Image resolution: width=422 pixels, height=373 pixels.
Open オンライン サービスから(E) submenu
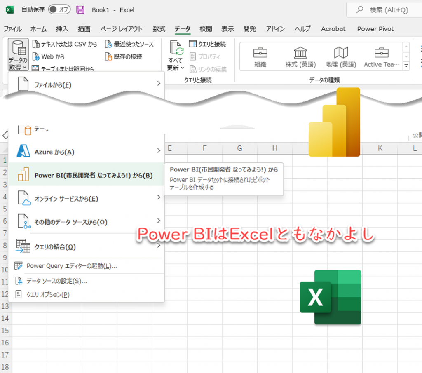click(x=87, y=198)
